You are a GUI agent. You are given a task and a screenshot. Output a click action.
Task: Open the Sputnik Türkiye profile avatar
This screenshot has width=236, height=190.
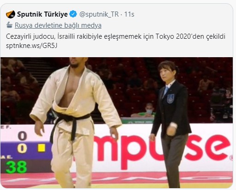[x=11, y=14]
